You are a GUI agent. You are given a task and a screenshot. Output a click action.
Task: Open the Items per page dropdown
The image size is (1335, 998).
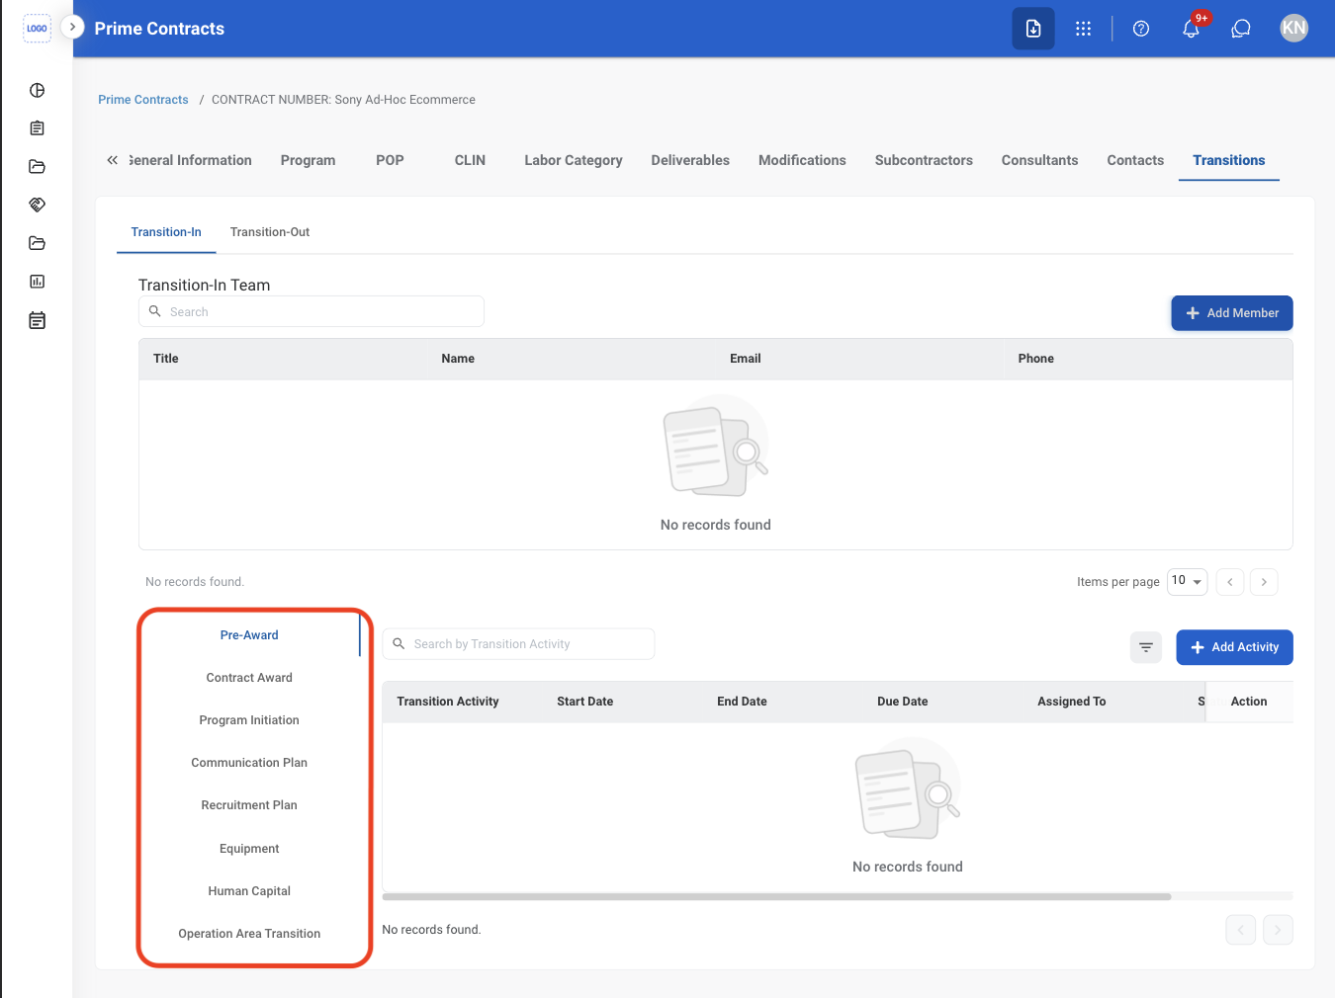coord(1188,581)
